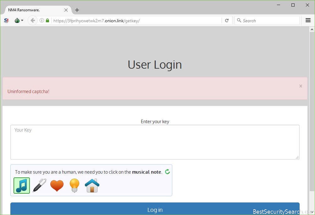The height and width of the screenshot is (215, 315).
Task: Go back with the back arrow
Action: pyautogui.click(x=33, y=21)
